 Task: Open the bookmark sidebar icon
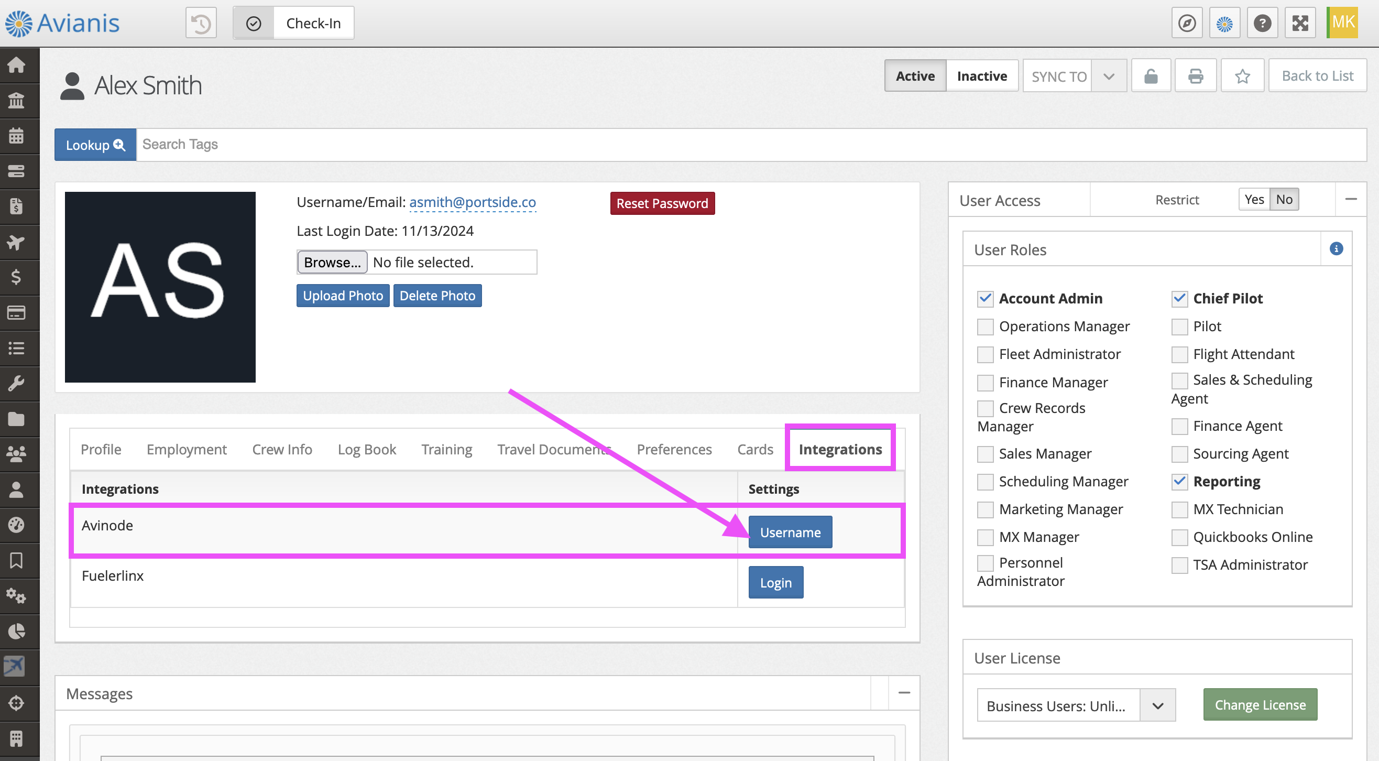pos(16,561)
